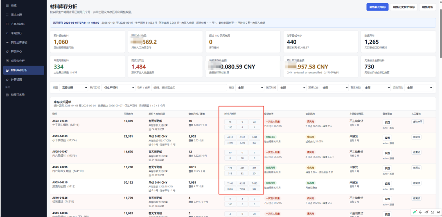Open the 视图 dropdown showing 需要处理
The image size is (442, 217).
coord(74,88)
